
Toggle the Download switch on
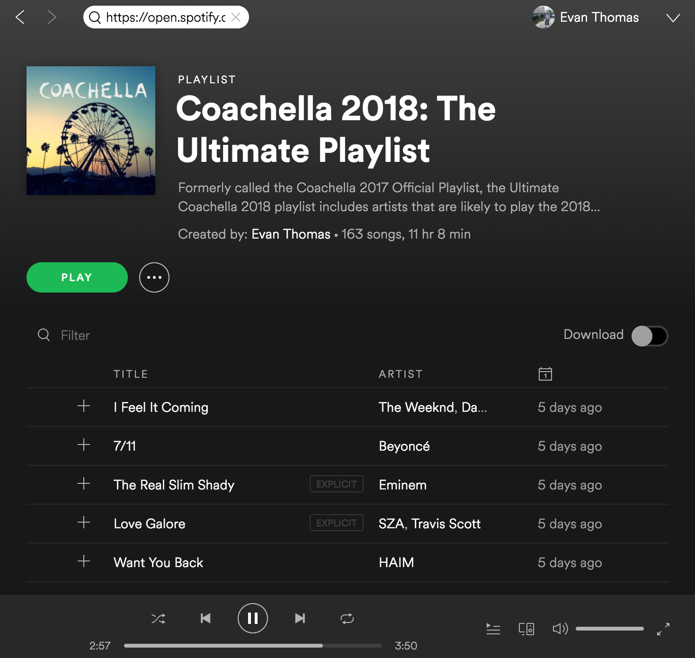650,336
